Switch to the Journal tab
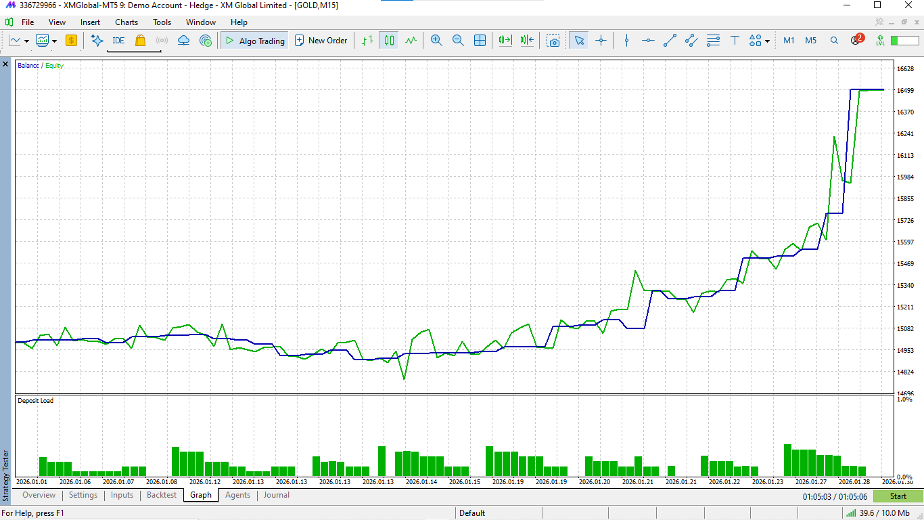The height and width of the screenshot is (520, 924). 276,496
